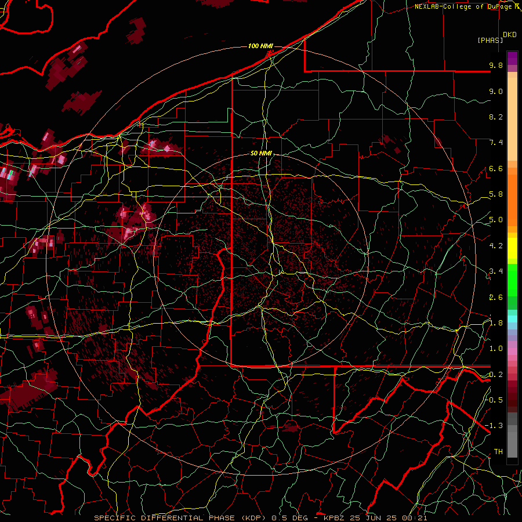Image resolution: width=522 pixels, height=522 pixels.
Task: Click the 2.6 value on the color scale
Action: point(496,298)
